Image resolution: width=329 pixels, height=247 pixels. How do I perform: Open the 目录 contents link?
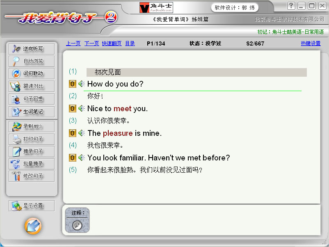[130, 43]
